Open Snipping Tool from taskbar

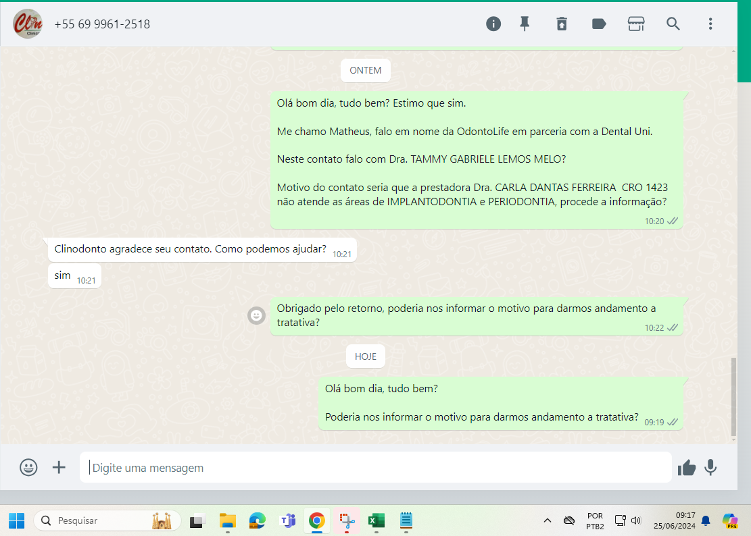[x=347, y=520]
